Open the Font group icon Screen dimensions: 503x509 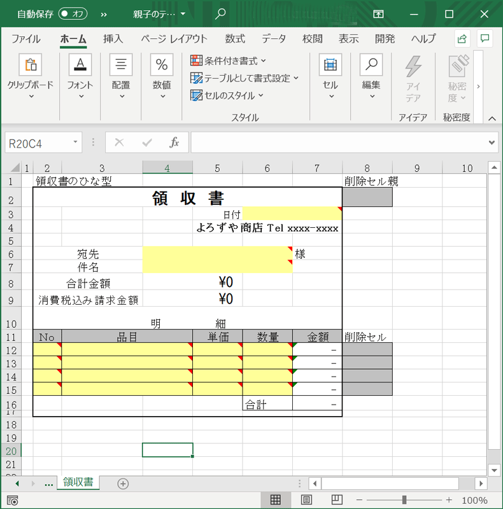(80, 65)
